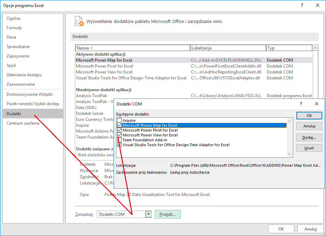Select Visual Studio Tools for Office active row
The height and width of the screenshot is (236, 326).
click(x=194, y=78)
